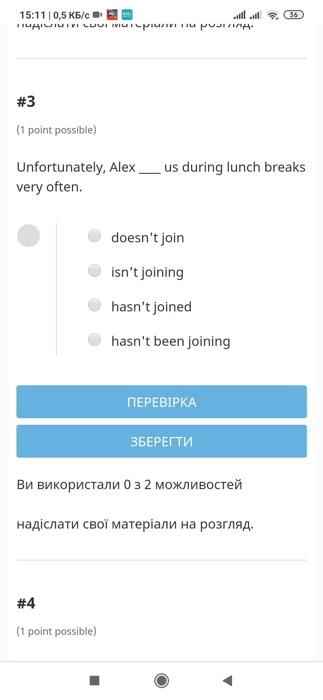Choose the "hasn't joined" answer
Image resolution: width=323 pixels, height=700 pixels.
click(x=95, y=305)
